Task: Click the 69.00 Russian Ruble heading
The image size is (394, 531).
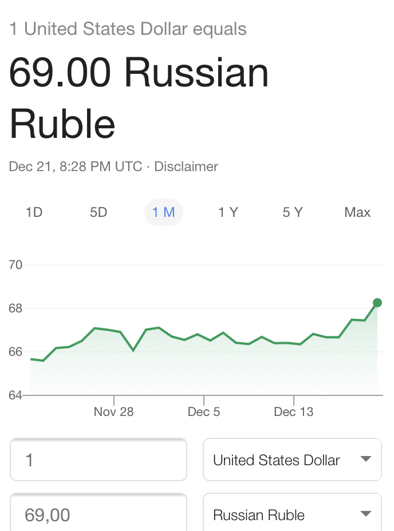Action: 139,98
